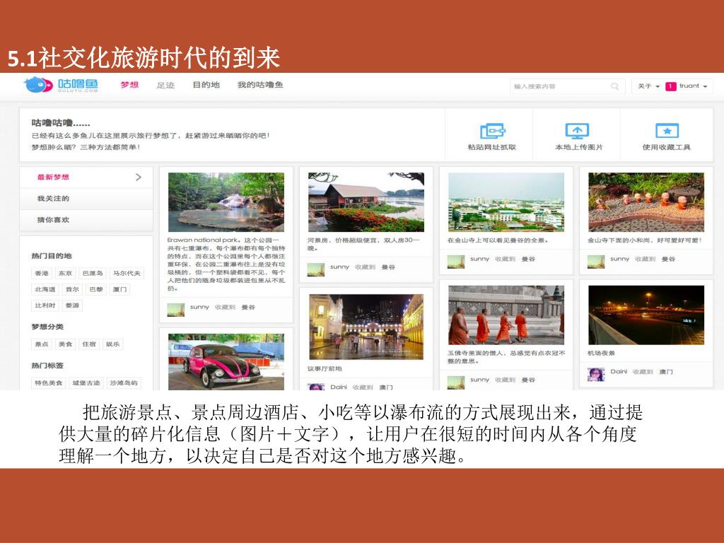724x543 pixels.
Task: Select the 住宿 category tag
Action: point(89,344)
